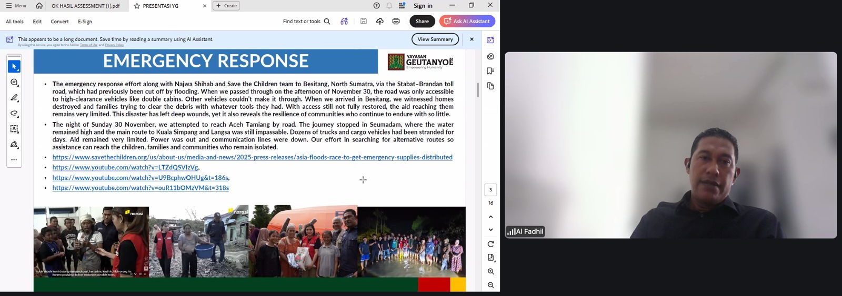Rotate the page using rotate icon
The height and width of the screenshot is (296, 842).
tap(490, 244)
